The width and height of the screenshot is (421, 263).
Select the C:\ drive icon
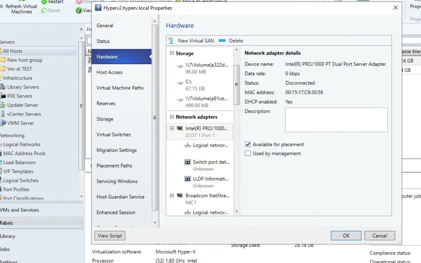pyautogui.click(x=180, y=83)
